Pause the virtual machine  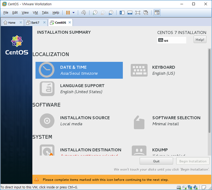(68, 13)
